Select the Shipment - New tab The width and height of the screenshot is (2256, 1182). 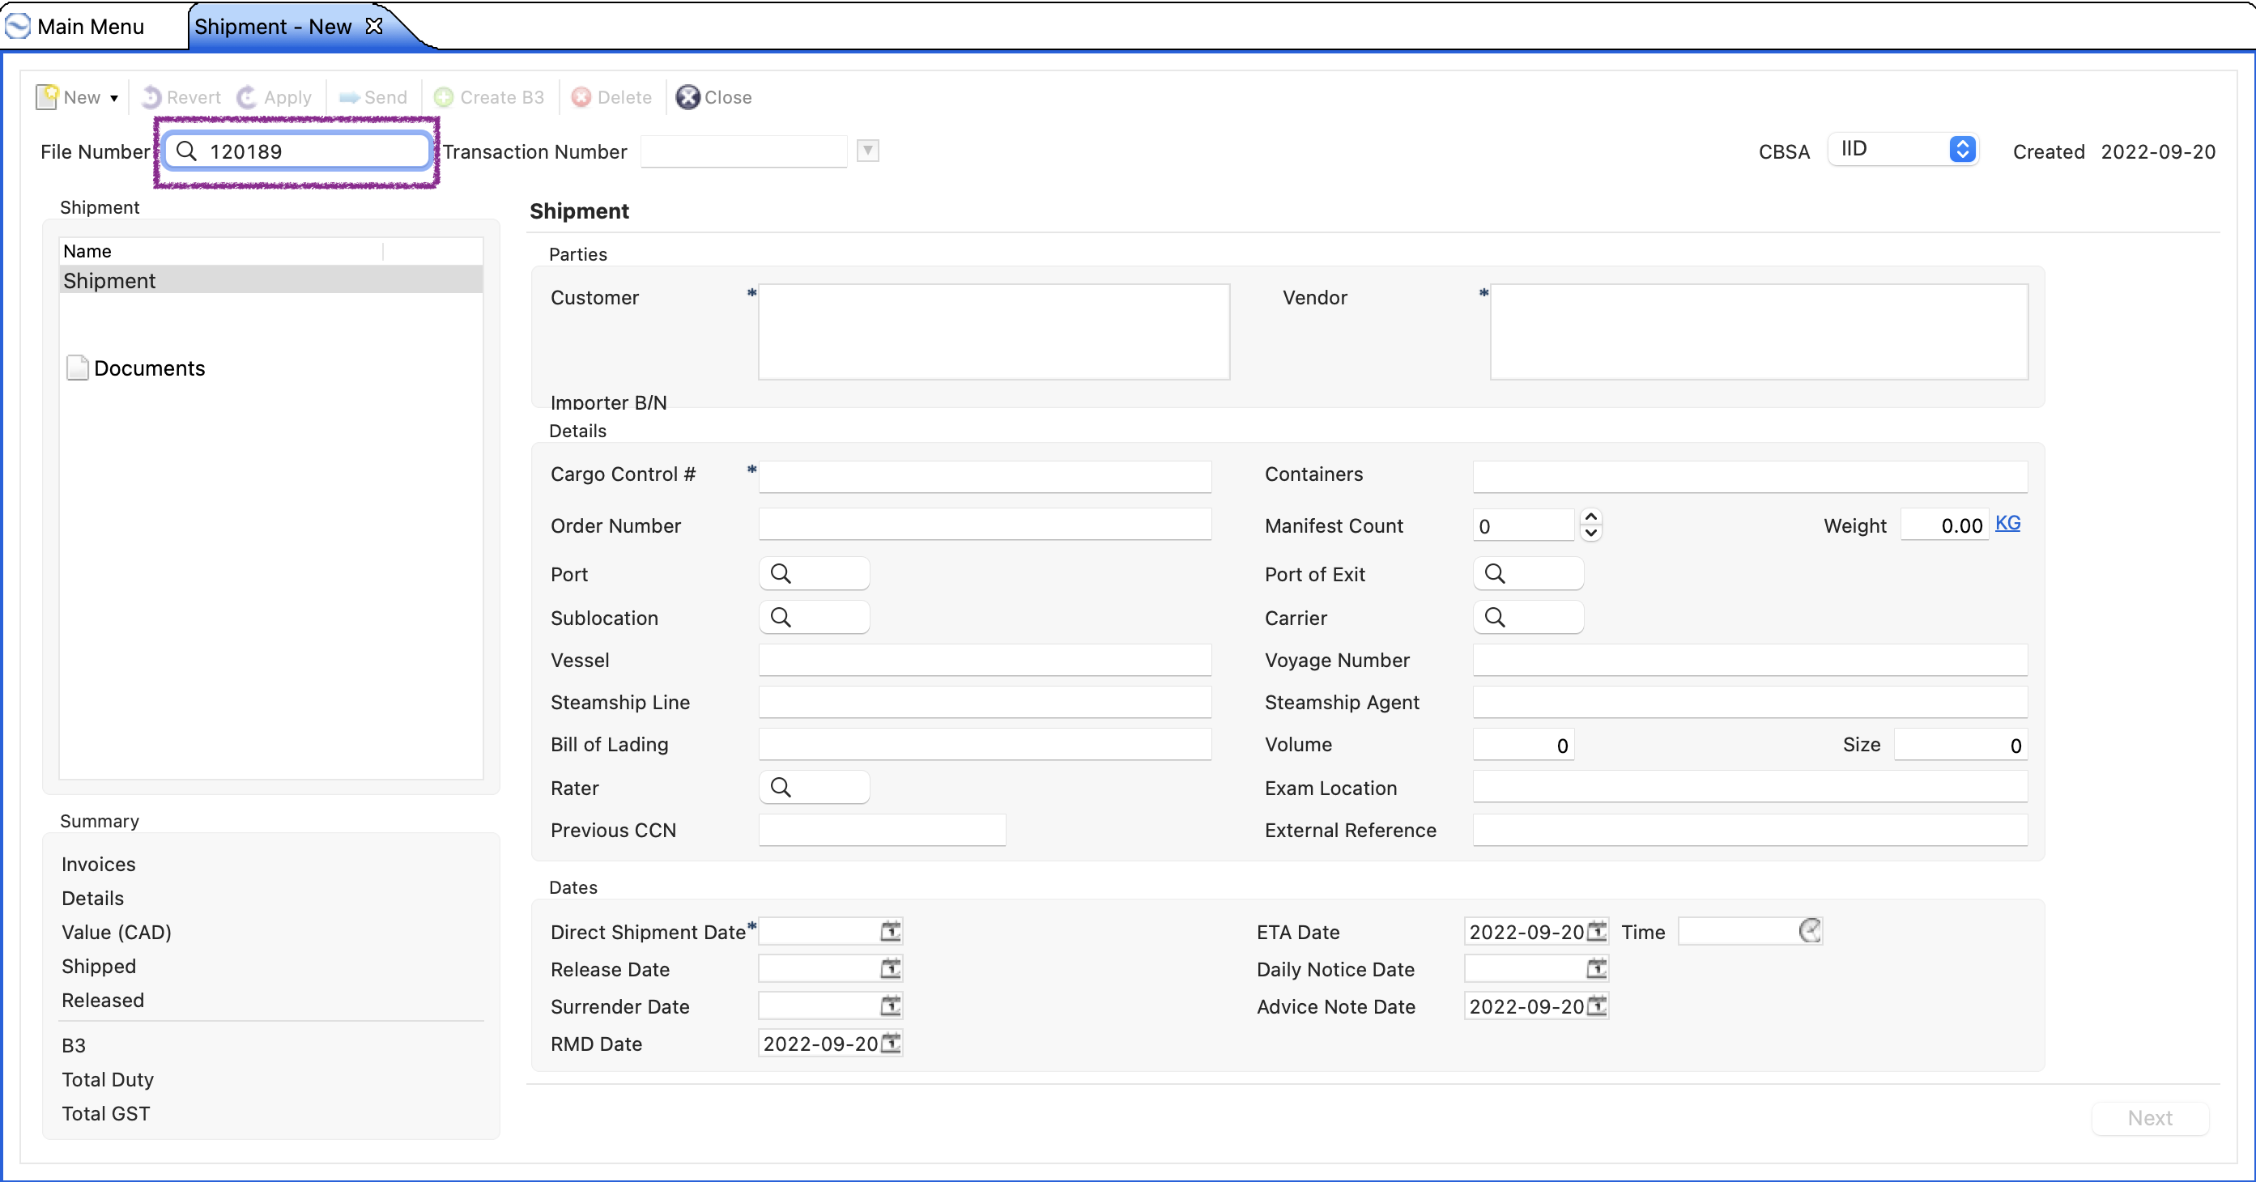pos(272,26)
